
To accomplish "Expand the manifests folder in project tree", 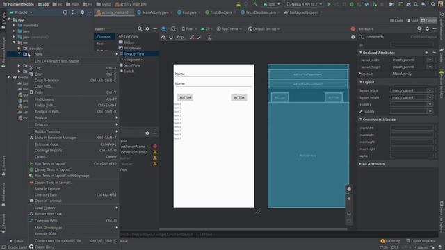I will click(14, 25).
